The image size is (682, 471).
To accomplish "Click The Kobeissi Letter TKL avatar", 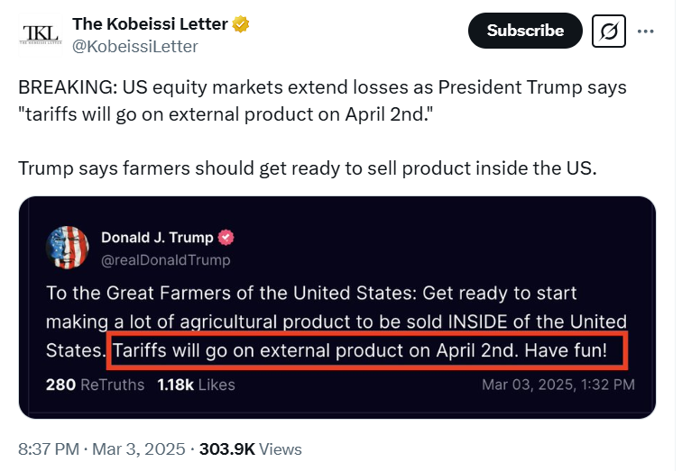I will coord(40,34).
